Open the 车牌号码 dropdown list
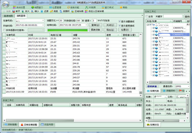This screenshot has width=192, height=133. (x=43, y=20)
